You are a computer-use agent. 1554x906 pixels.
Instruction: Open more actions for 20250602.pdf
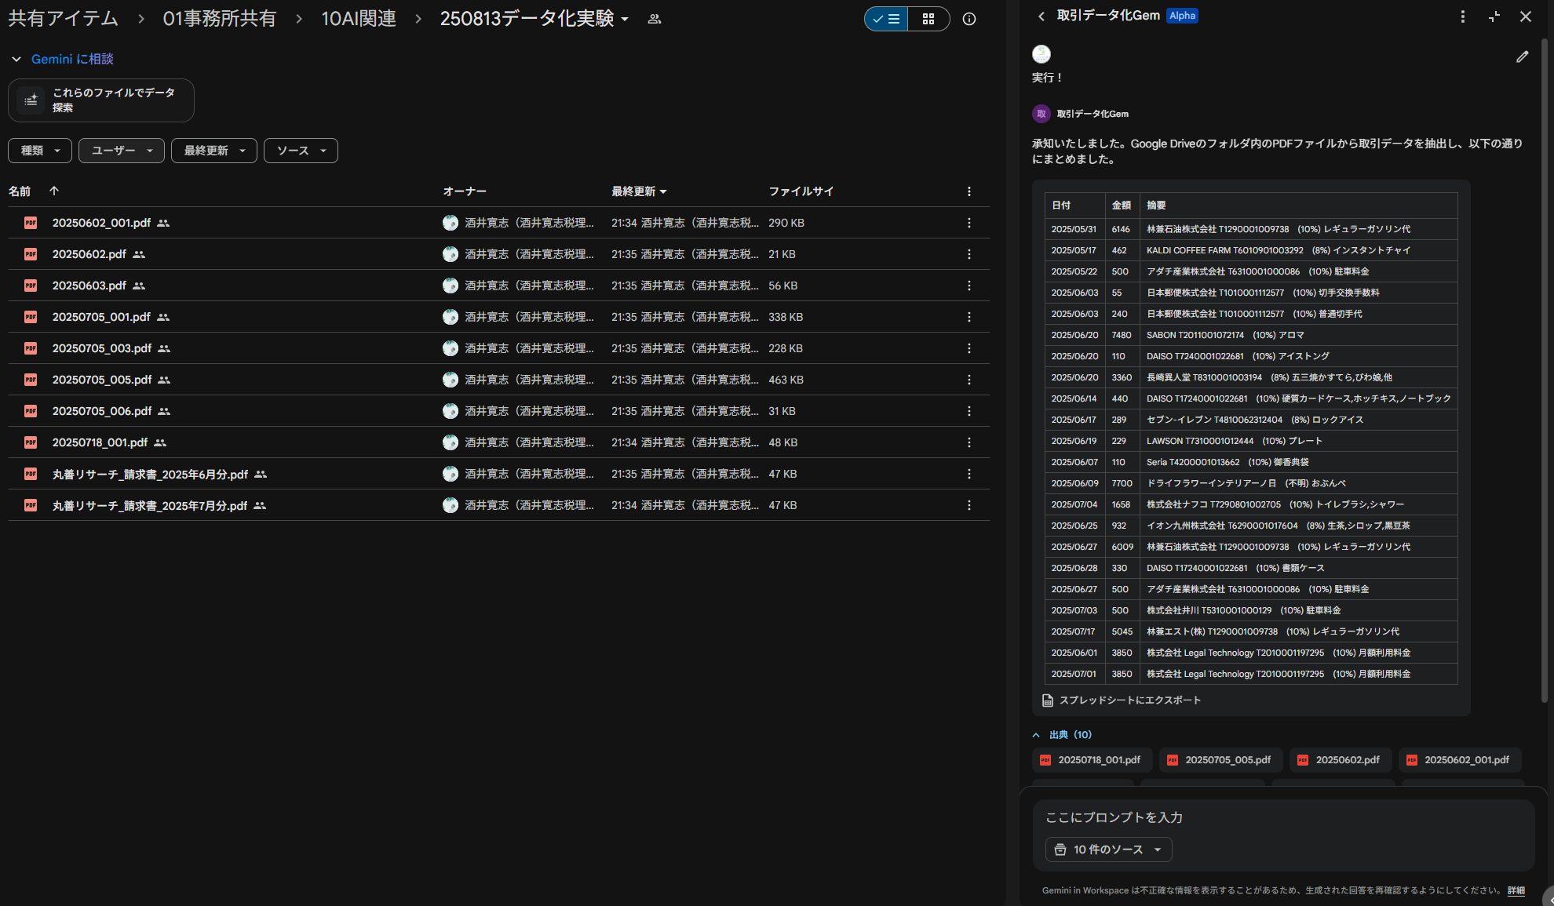969,254
